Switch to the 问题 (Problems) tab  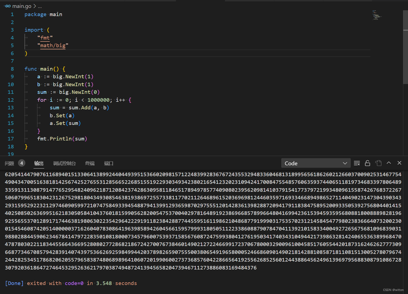10,163
